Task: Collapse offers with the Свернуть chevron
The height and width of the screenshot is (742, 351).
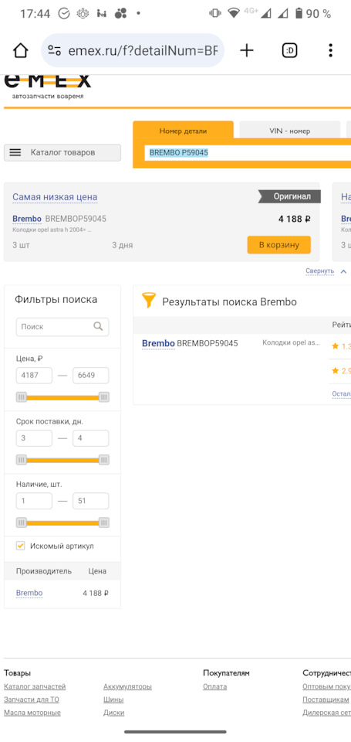Action: point(343,271)
